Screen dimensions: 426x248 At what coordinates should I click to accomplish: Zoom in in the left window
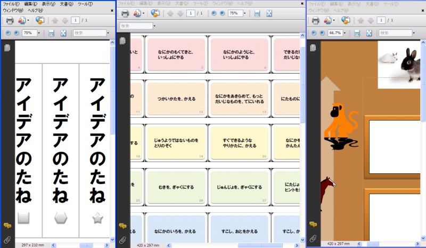tap(17, 33)
